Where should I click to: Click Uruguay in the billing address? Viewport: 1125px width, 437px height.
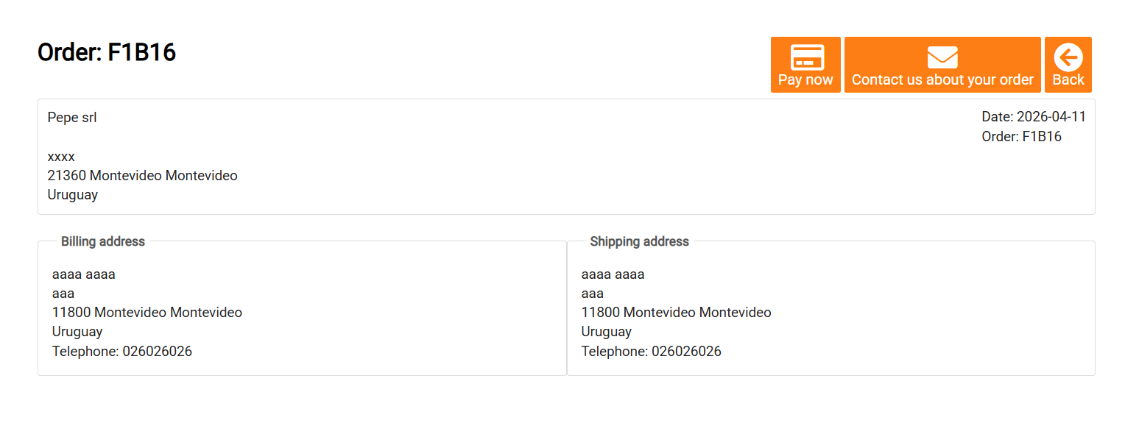[77, 331]
